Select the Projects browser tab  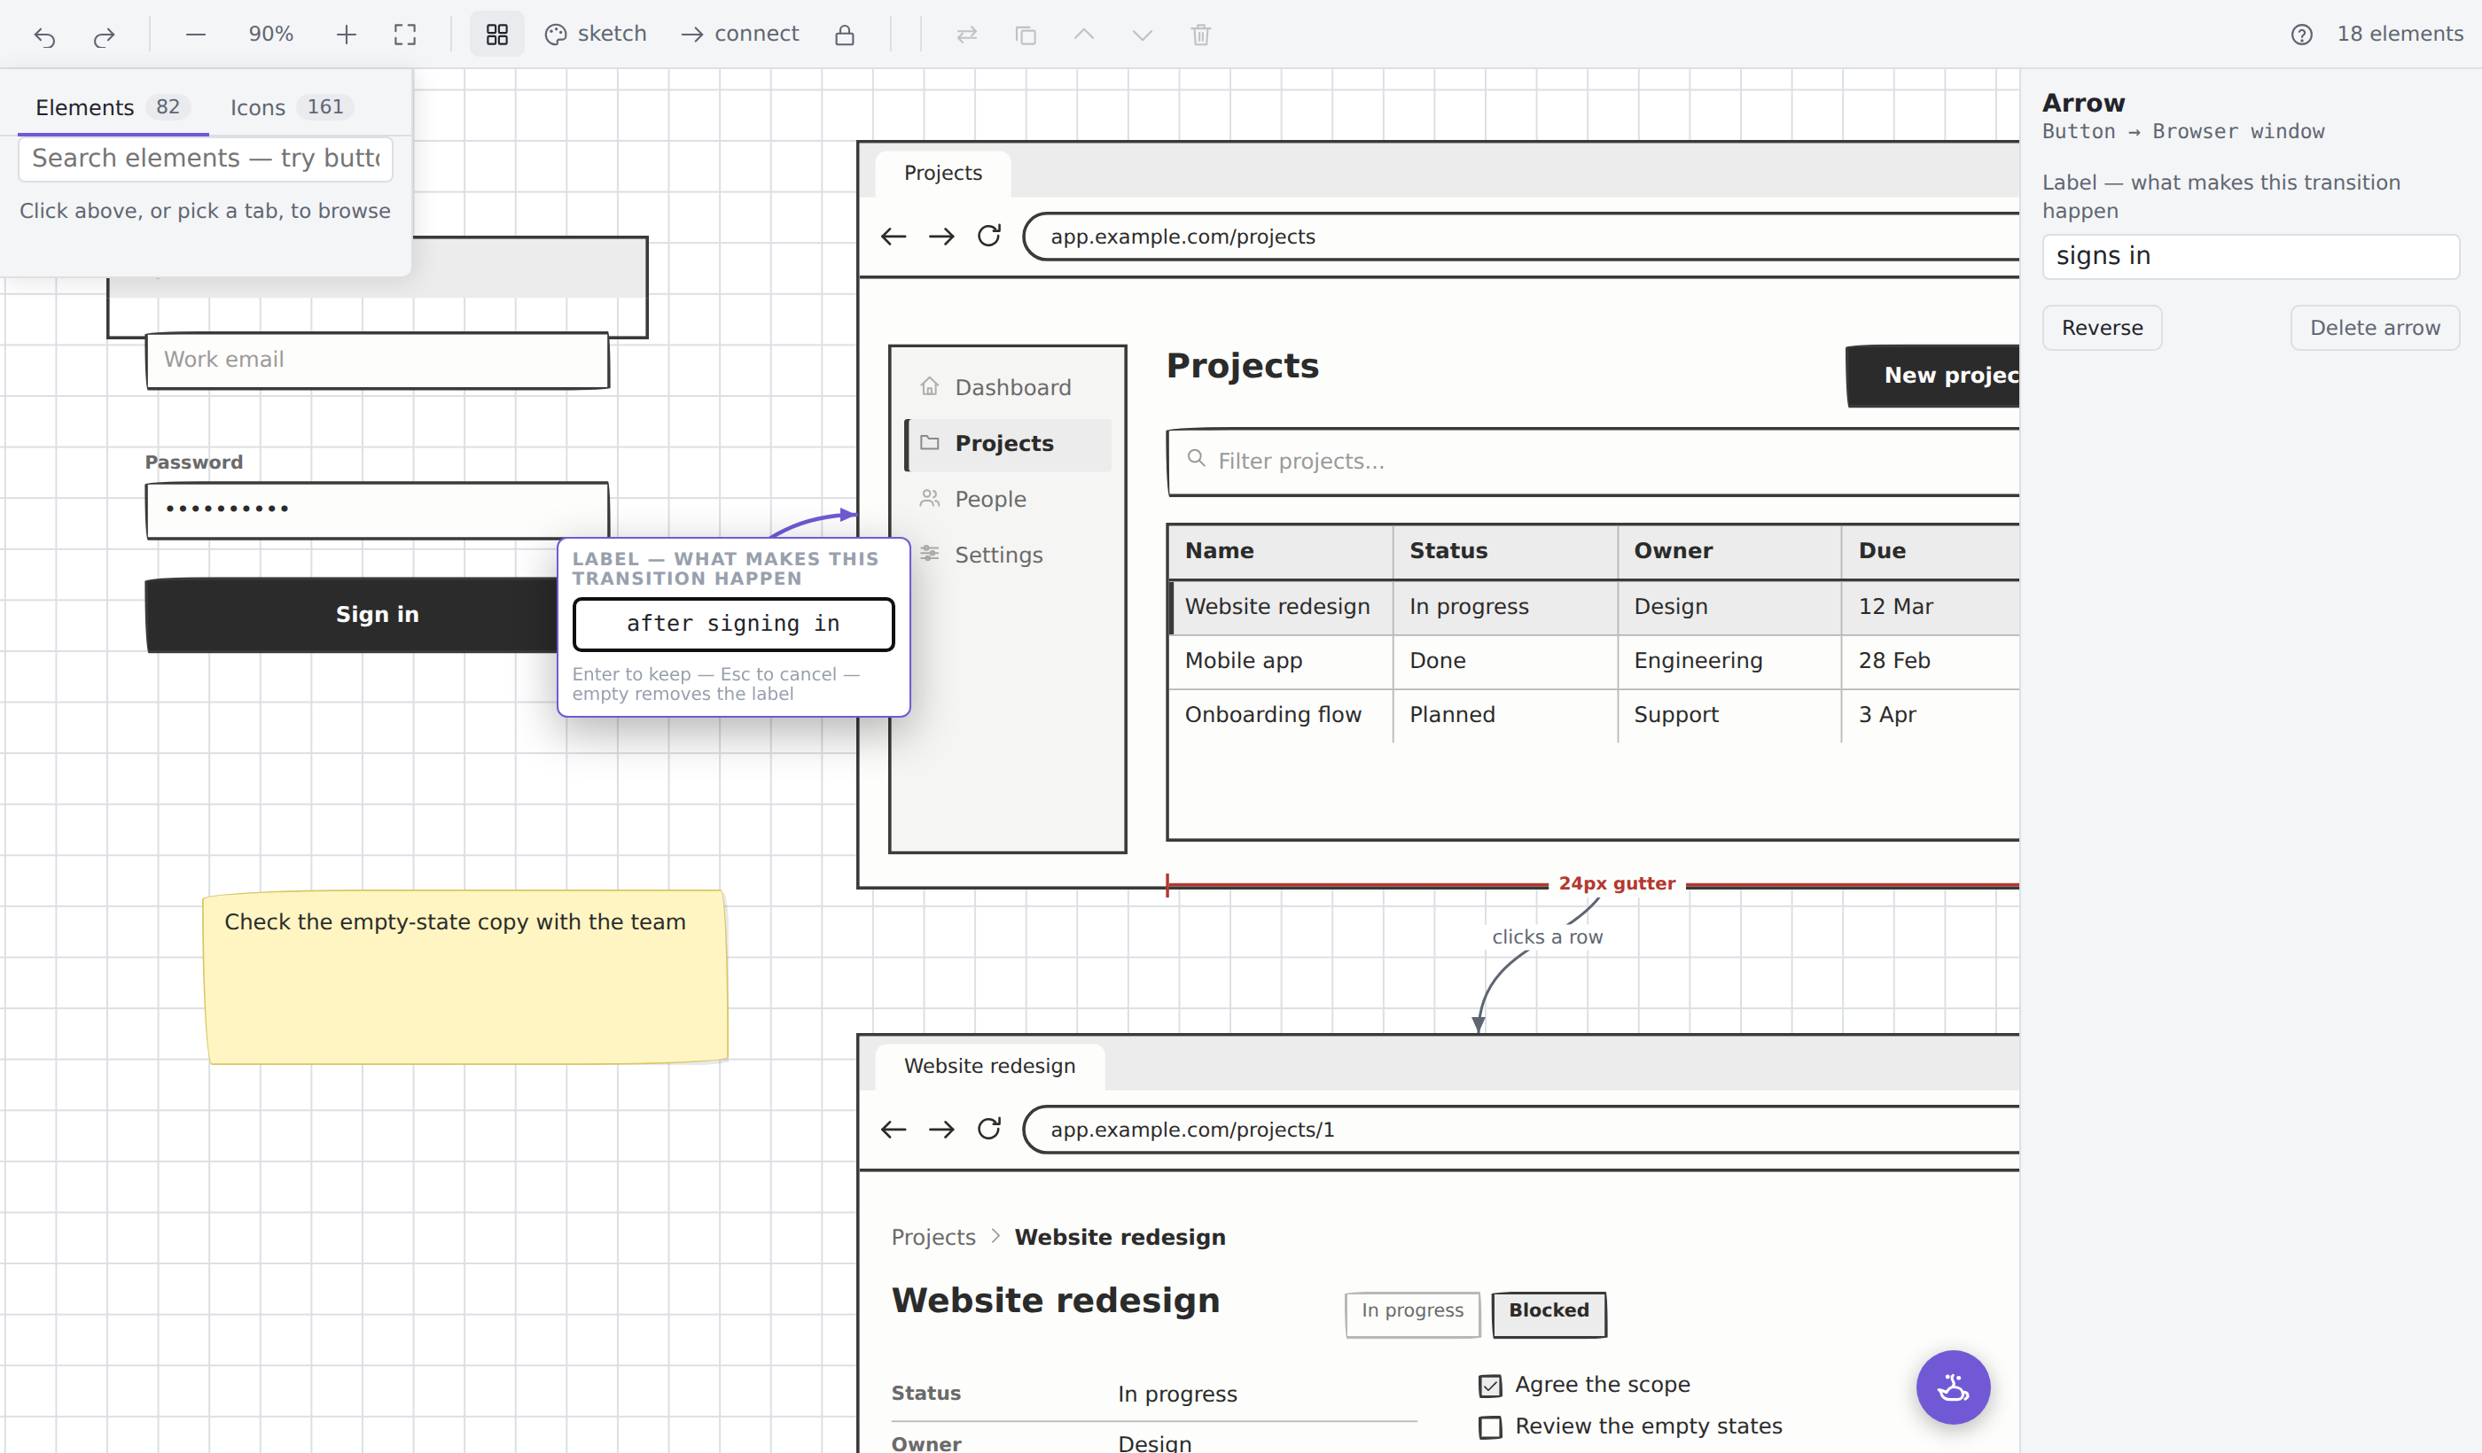point(942,174)
